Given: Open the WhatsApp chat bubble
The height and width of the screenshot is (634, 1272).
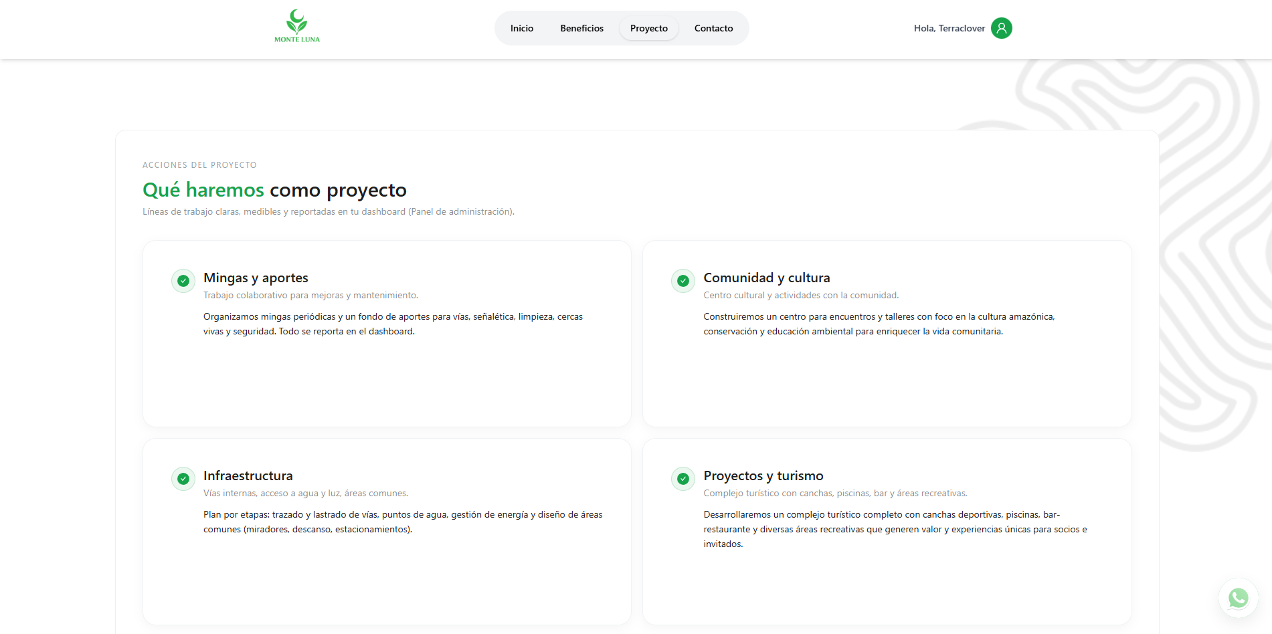Looking at the screenshot, I should [x=1238, y=597].
